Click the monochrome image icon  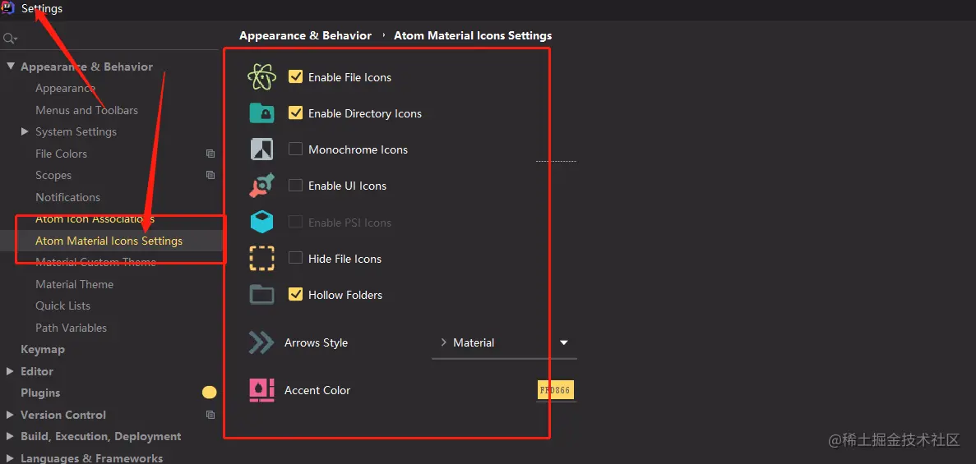[x=261, y=149]
